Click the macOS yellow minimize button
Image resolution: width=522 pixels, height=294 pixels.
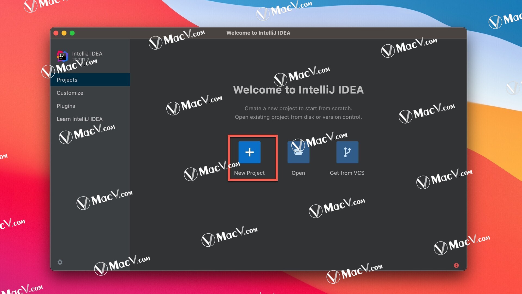[64, 33]
